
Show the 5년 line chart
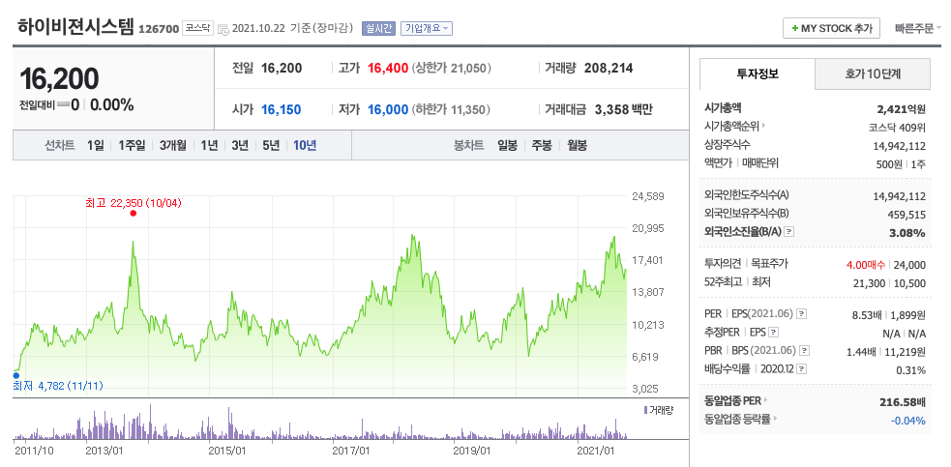[x=271, y=146]
